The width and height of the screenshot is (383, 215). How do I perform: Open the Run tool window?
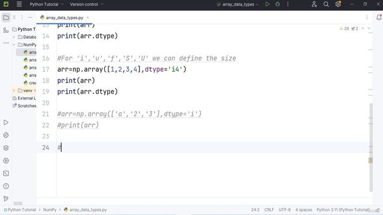pyautogui.click(x=6, y=122)
